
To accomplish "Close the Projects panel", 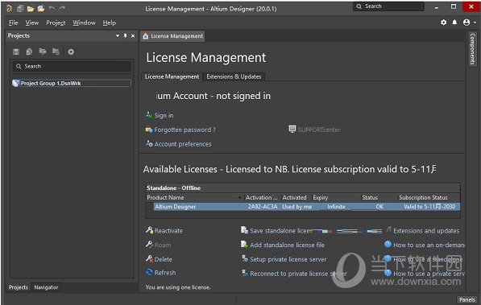I will click(133, 36).
